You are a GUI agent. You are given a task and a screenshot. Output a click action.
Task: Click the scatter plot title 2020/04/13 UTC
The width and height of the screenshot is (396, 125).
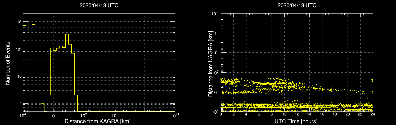click(297, 5)
